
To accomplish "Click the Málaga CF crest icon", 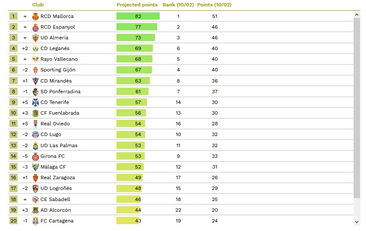I will click(36, 167).
